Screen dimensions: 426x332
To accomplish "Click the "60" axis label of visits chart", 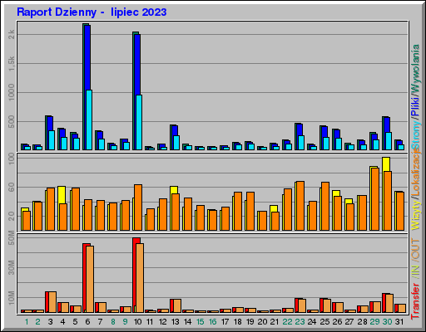I will (x=12, y=188).
